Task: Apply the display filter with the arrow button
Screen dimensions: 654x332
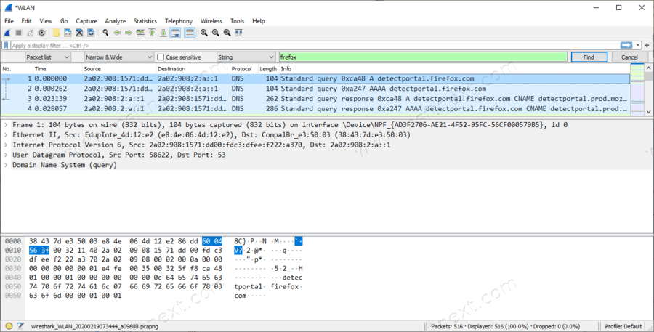Action: tap(626, 46)
